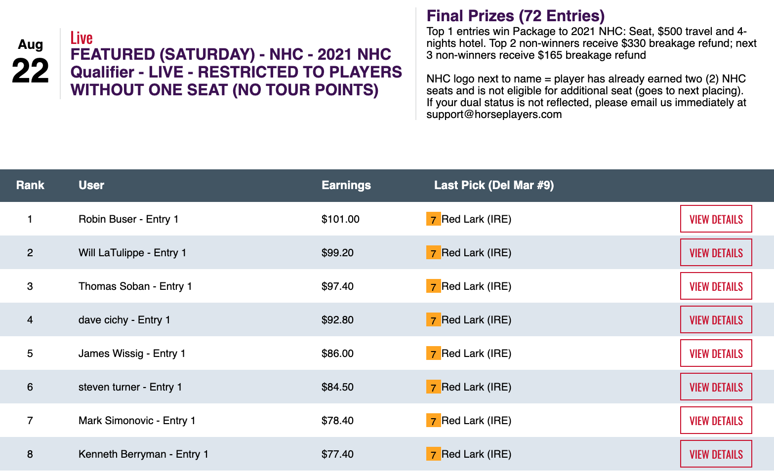The height and width of the screenshot is (473, 774).
Task: Click the orange 7 badge for Mark Simonovic
Action: pos(433,421)
